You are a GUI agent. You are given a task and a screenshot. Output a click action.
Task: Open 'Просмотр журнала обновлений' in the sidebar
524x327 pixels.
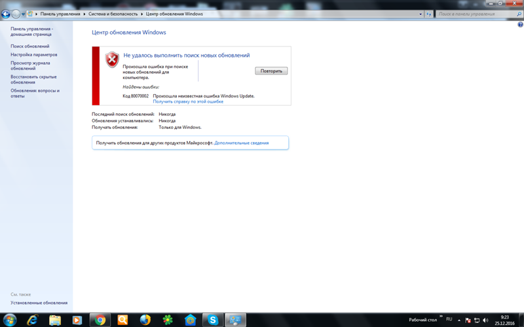(x=30, y=66)
